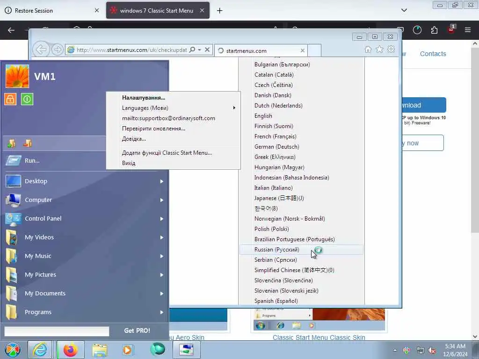Click Internet Explorer forward arrow button
Screen dimensions: 479x359
(x=57, y=50)
